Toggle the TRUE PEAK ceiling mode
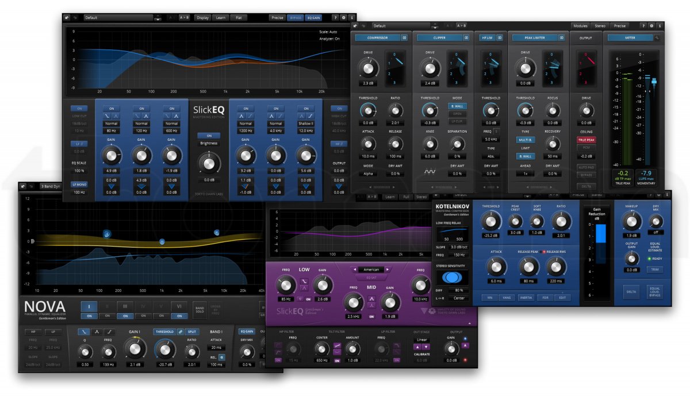The width and height of the screenshot is (690, 396). click(585, 140)
